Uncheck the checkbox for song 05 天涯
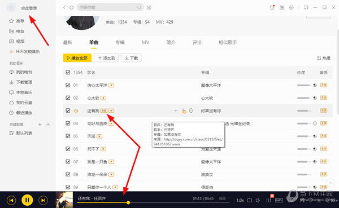Screen dimensions: 339x208 point(68,136)
